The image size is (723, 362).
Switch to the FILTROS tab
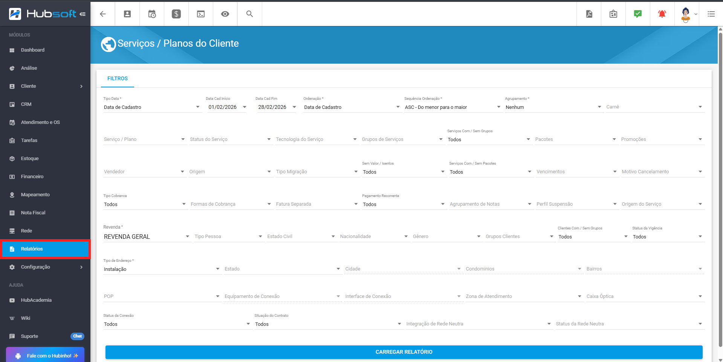point(117,78)
